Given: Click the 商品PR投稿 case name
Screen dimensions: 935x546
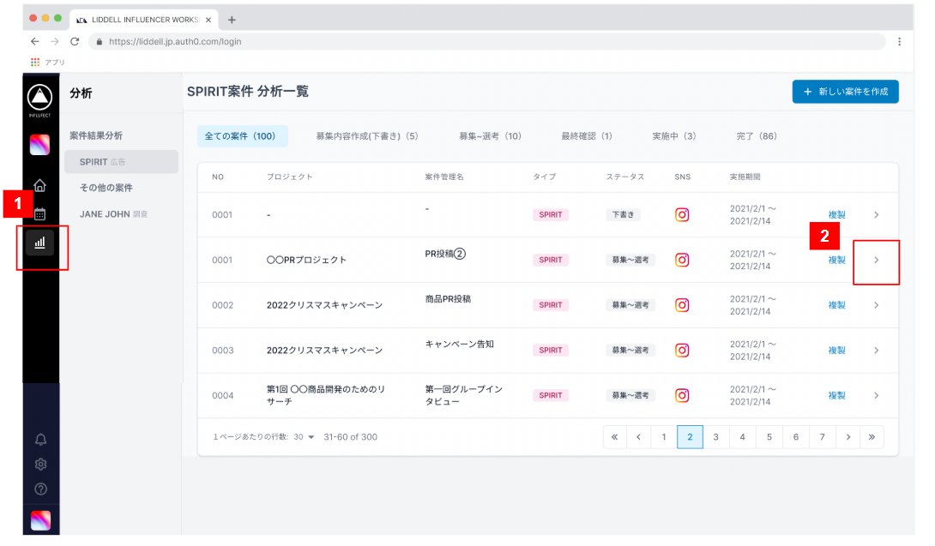Looking at the screenshot, I should pyautogui.click(x=448, y=299).
